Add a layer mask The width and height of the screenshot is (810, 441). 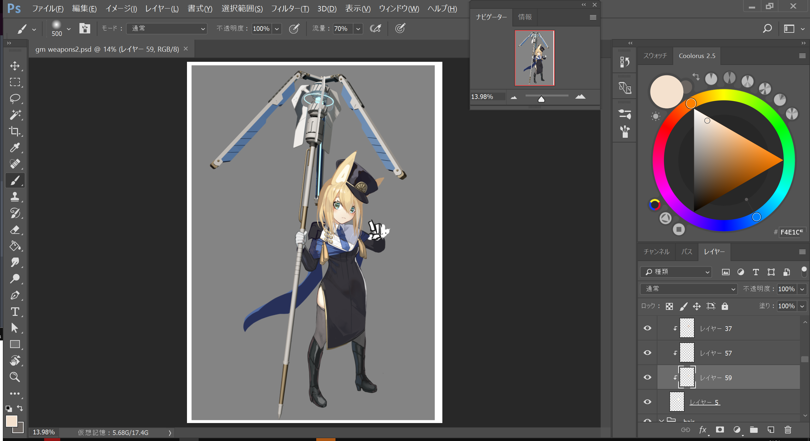[x=720, y=430]
